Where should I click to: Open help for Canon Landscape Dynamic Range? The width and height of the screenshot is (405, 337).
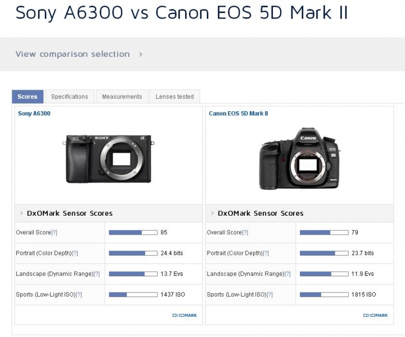pyautogui.click(x=287, y=274)
